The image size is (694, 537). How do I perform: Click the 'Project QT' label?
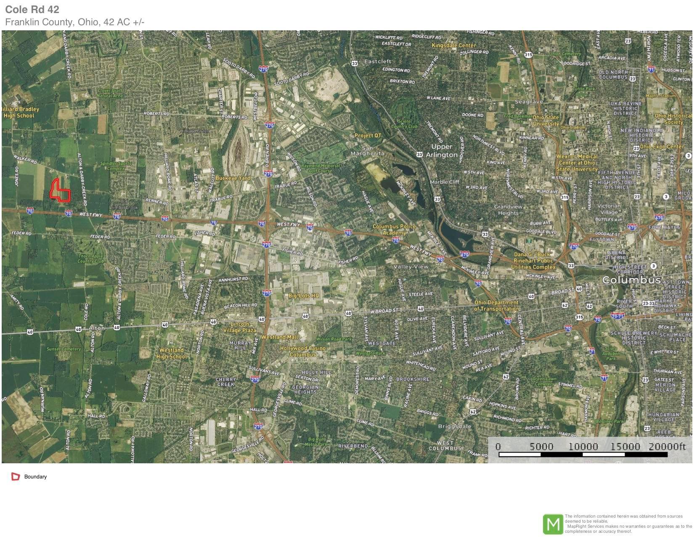pos(368,136)
